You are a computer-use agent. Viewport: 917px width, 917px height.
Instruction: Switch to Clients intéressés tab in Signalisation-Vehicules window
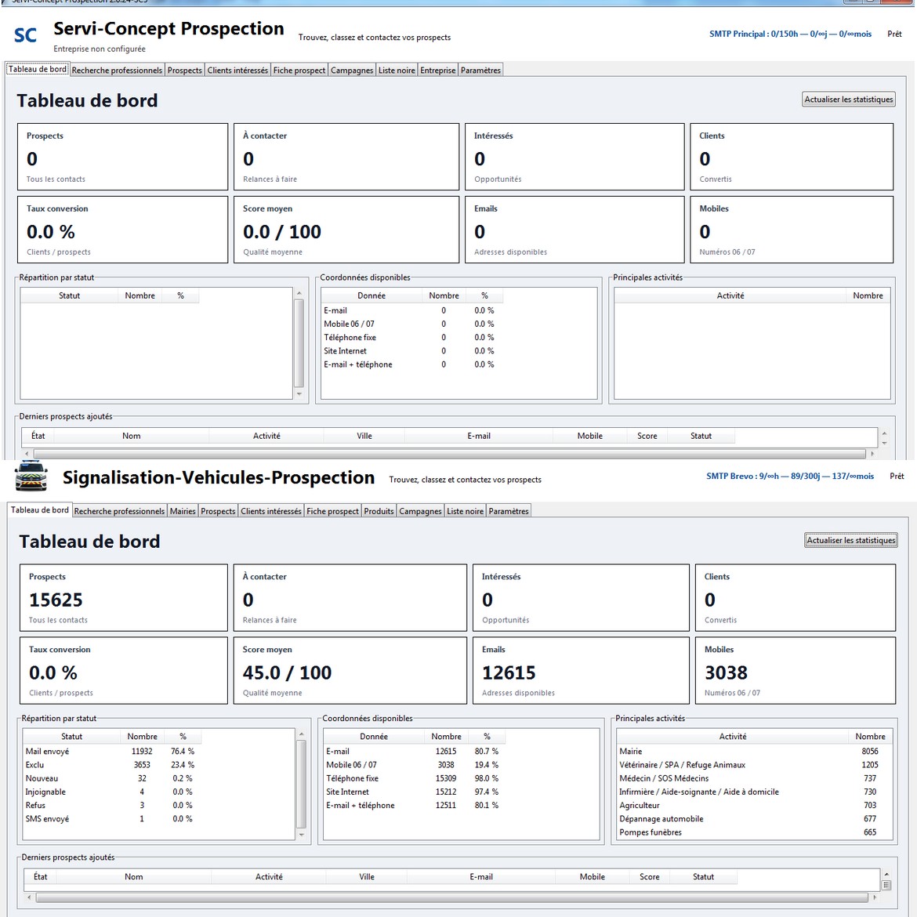click(270, 511)
